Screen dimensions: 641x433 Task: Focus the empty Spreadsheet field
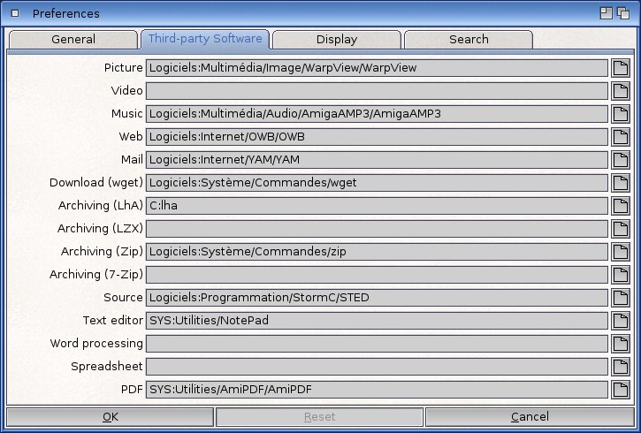click(x=377, y=367)
